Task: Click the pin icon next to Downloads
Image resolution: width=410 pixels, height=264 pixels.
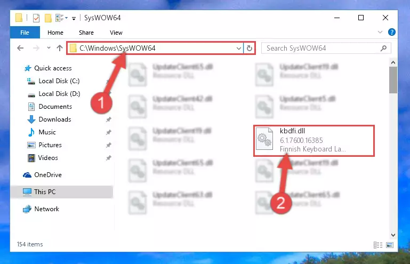Action: [109, 119]
